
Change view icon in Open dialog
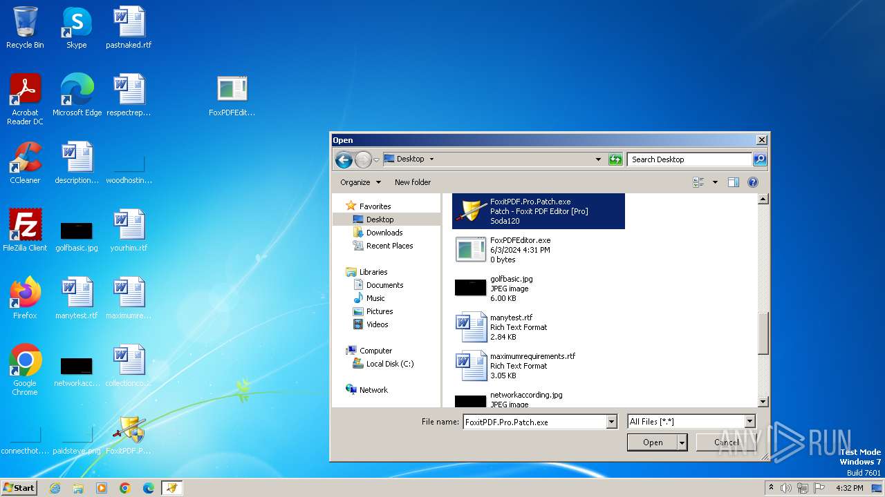pyautogui.click(x=699, y=182)
